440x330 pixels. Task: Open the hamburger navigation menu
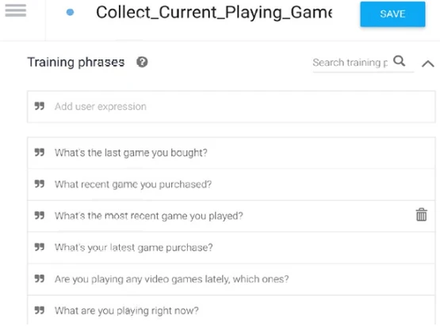point(16,10)
